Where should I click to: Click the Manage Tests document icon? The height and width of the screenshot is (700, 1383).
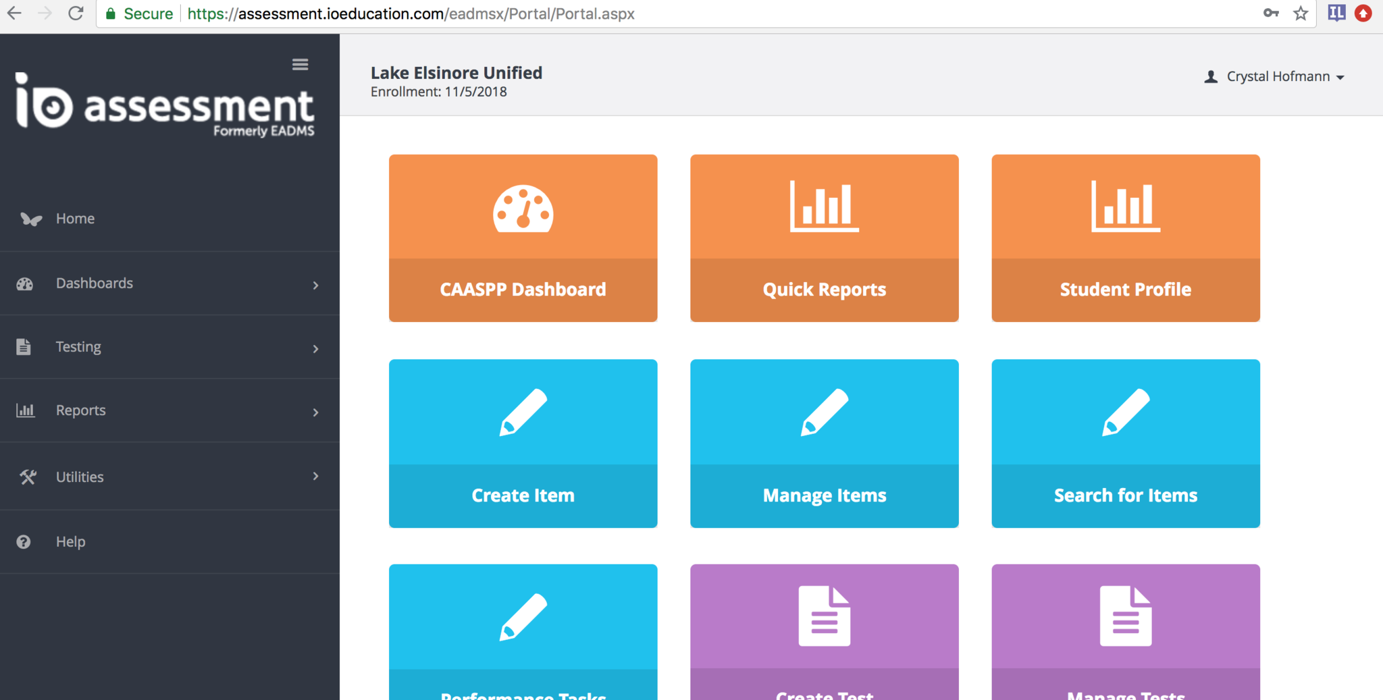1125,616
